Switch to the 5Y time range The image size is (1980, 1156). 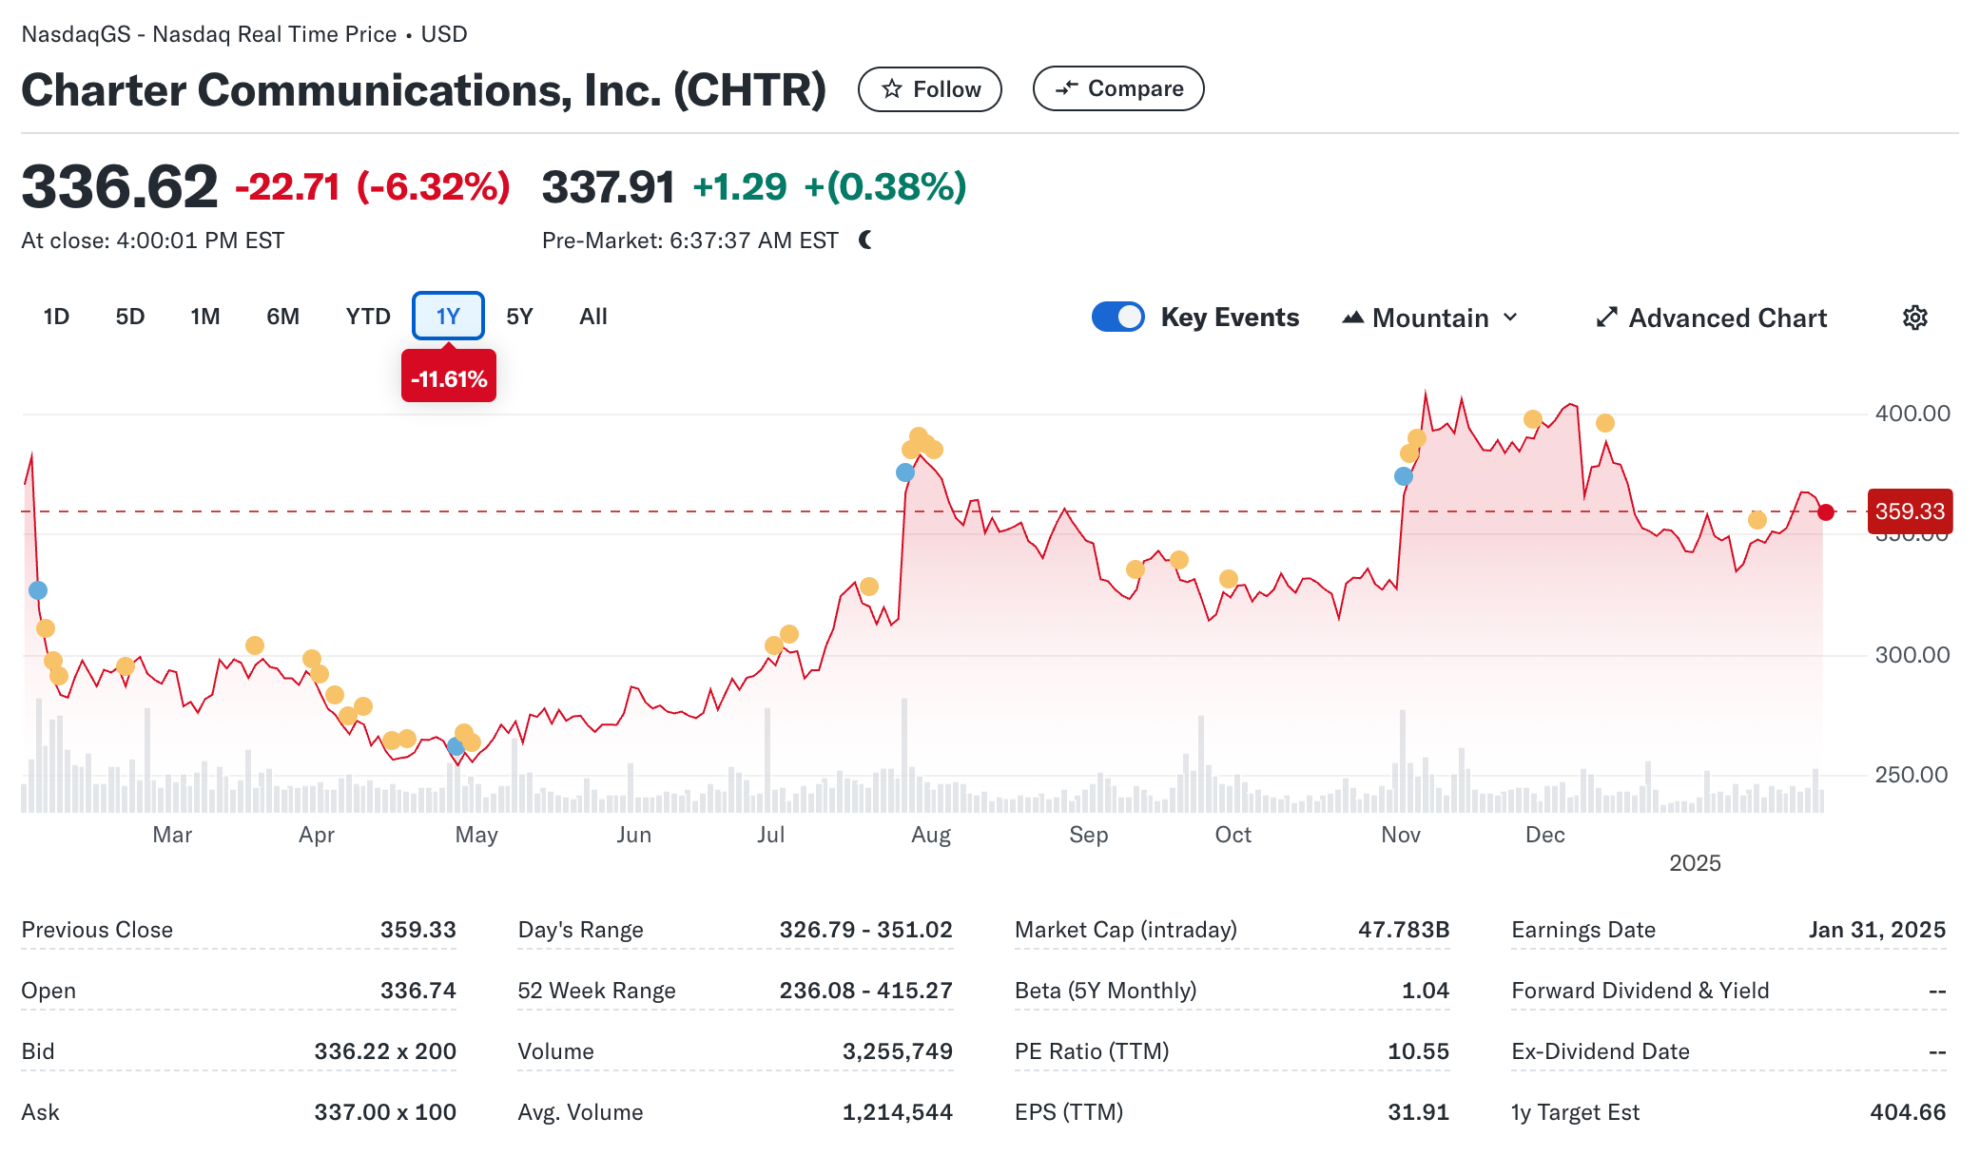tap(519, 317)
